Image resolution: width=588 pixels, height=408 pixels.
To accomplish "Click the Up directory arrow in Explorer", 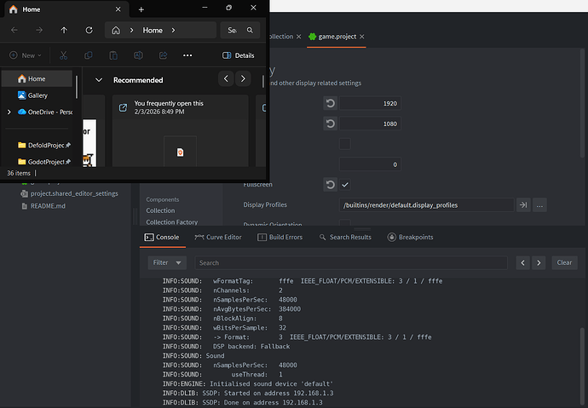I will pos(63,30).
